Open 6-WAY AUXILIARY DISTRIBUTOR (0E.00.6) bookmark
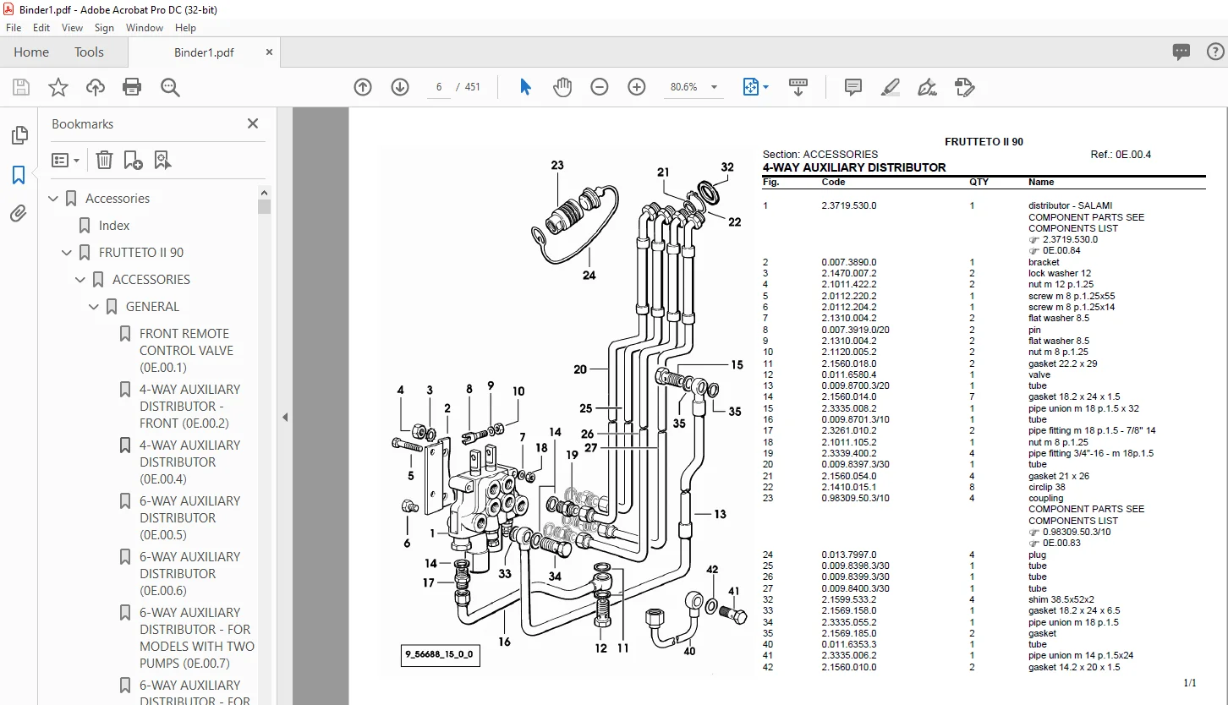The height and width of the screenshot is (705, 1228). (x=189, y=574)
